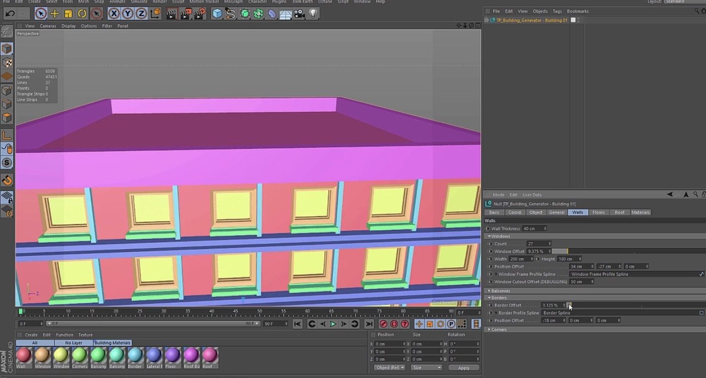Open the Tags menu in Object Manager
This screenshot has width=706, height=378.
click(557, 11)
